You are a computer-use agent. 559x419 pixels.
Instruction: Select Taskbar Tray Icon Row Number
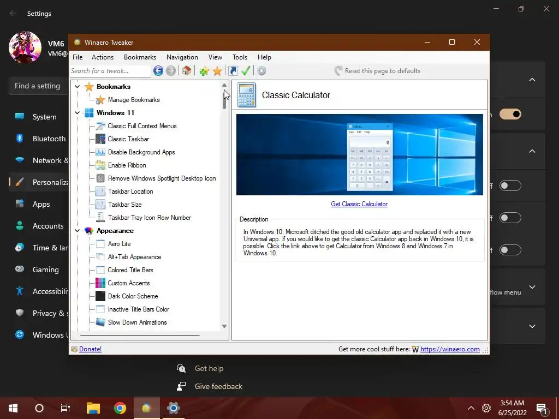pyautogui.click(x=150, y=218)
